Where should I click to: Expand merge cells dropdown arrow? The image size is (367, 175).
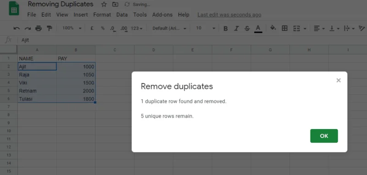tap(305, 28)
